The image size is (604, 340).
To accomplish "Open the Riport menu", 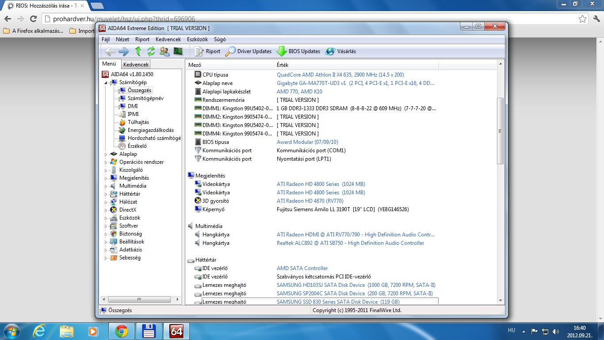I will (x=142, y=39).
